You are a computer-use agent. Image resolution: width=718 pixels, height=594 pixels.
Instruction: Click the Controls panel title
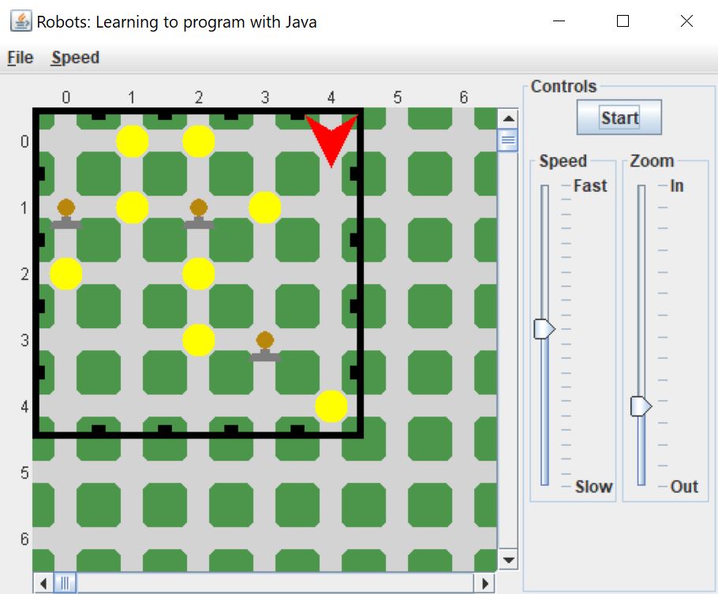pyautogui.click(x=563, y=86)
